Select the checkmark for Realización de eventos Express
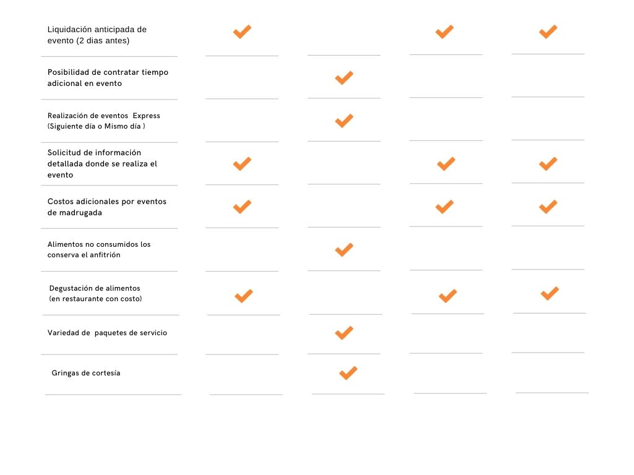Screen dimensions: 634x475 click(x=344, y=121)
